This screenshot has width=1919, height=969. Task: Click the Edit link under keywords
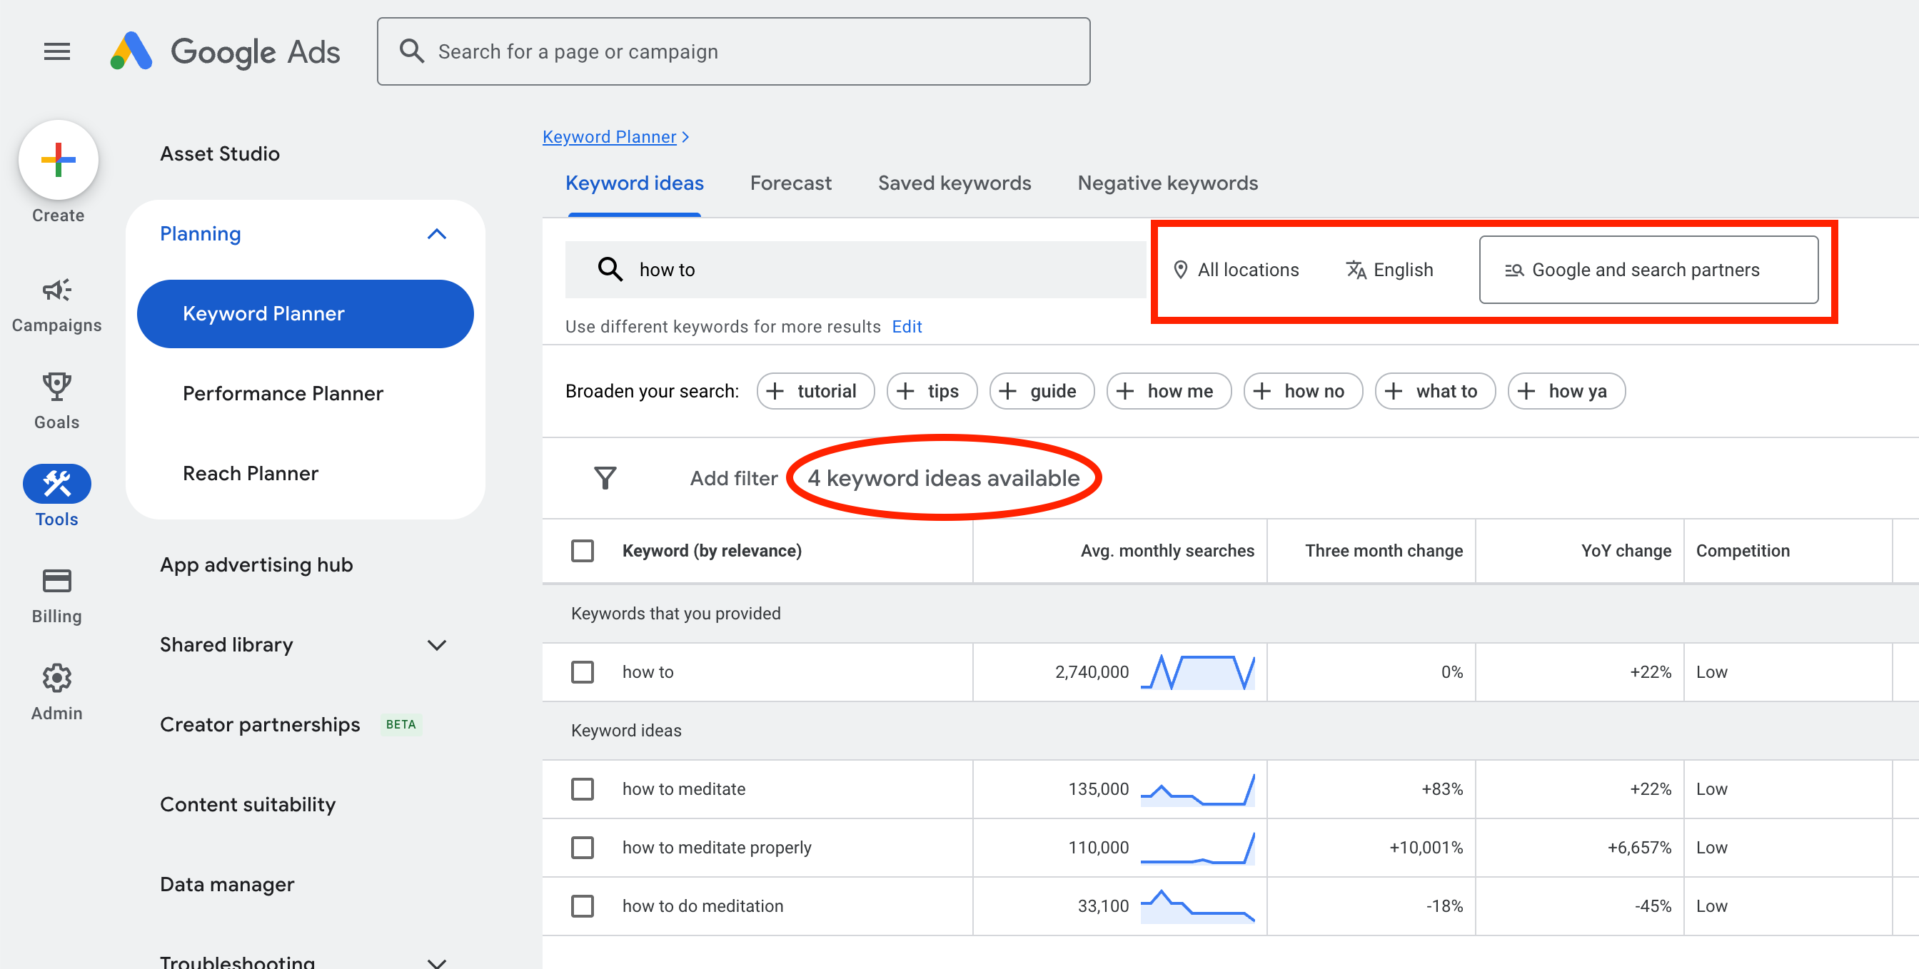click(x=906, y=326)
